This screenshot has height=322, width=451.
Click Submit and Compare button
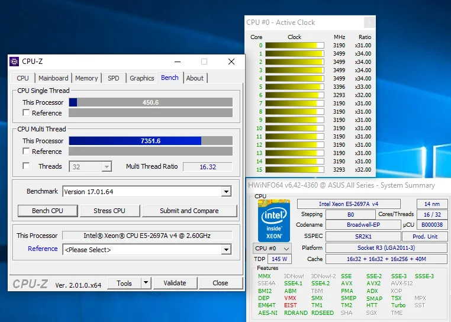click(x=189, y=211)
